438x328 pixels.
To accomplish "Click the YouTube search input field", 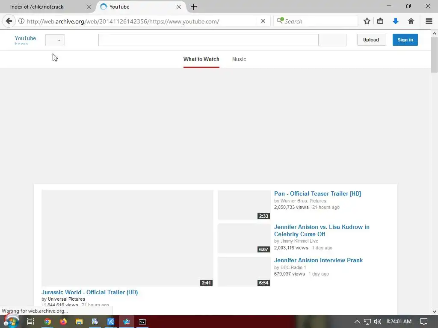I will [x=208, y=40].
